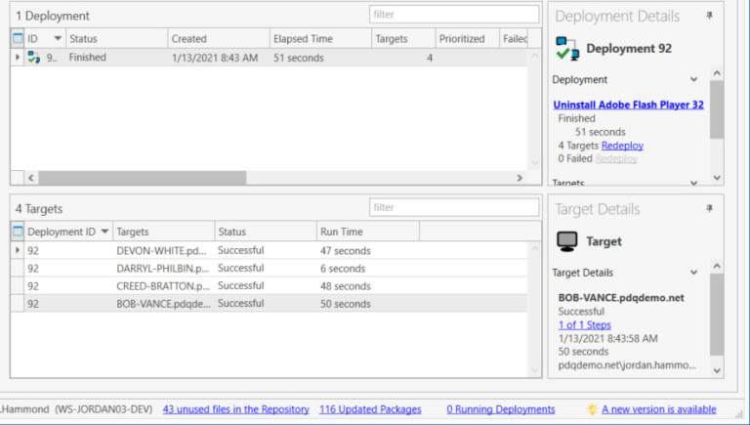The width and height of the screenshot is (750, 425).
Task: Sort by the Status column in Deployment grid
Action: (x=117, y=39)
